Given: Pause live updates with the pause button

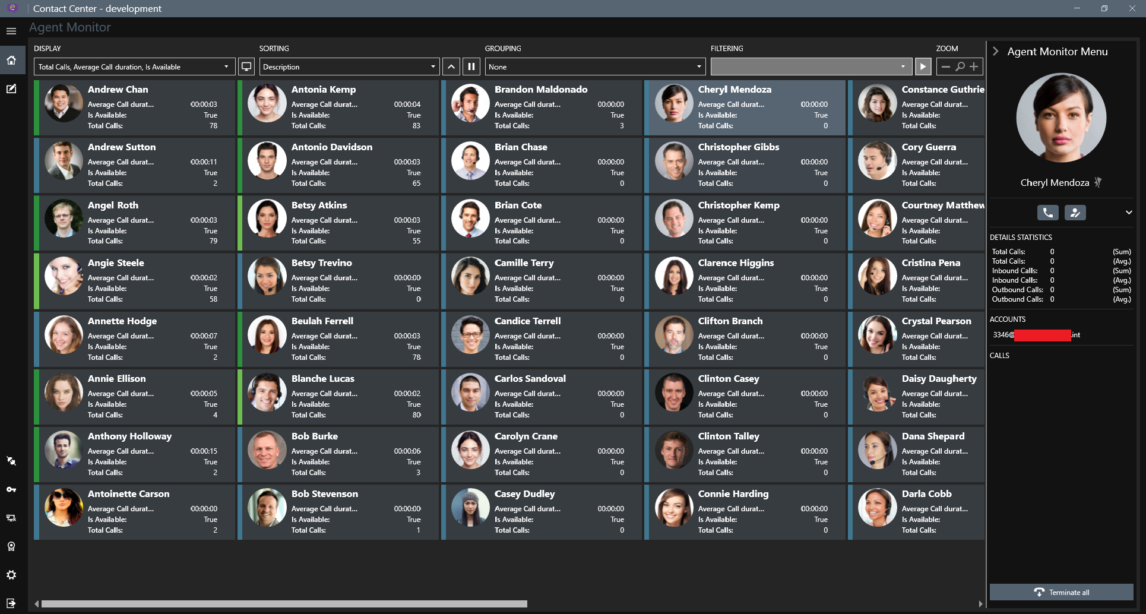Looking at the screenshot, I should [471, 67].
